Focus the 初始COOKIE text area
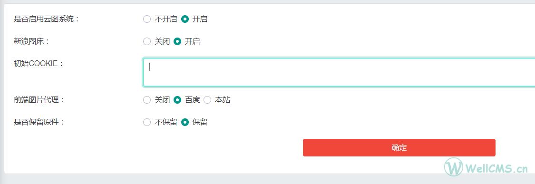Image resolution: width=535 pixels, height=184 pixels. coord(339,72)
